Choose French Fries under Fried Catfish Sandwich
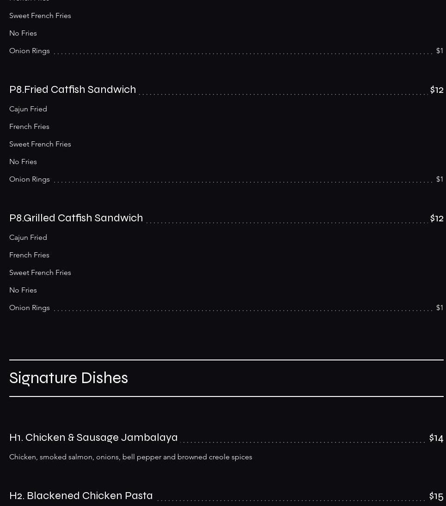Viewport: 446px width, 506px height. tap(30, 127)
